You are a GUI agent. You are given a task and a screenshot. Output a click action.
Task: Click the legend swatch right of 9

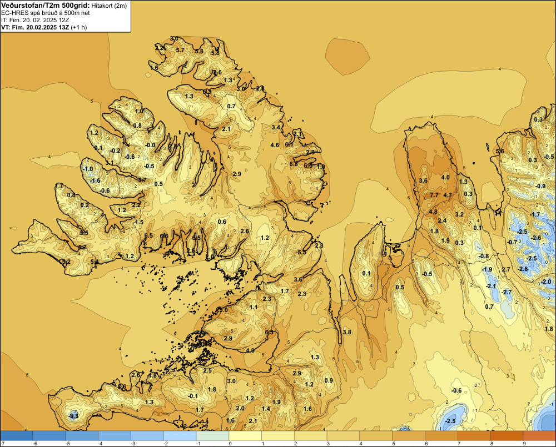tap(540, 436)
